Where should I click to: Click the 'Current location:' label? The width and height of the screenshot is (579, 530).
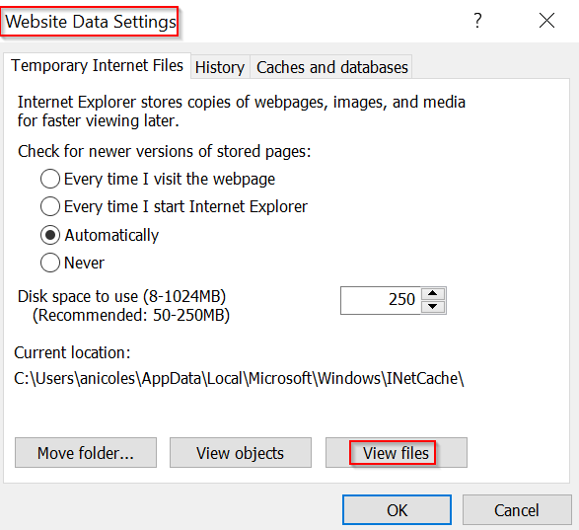click(x=72, y=352)
